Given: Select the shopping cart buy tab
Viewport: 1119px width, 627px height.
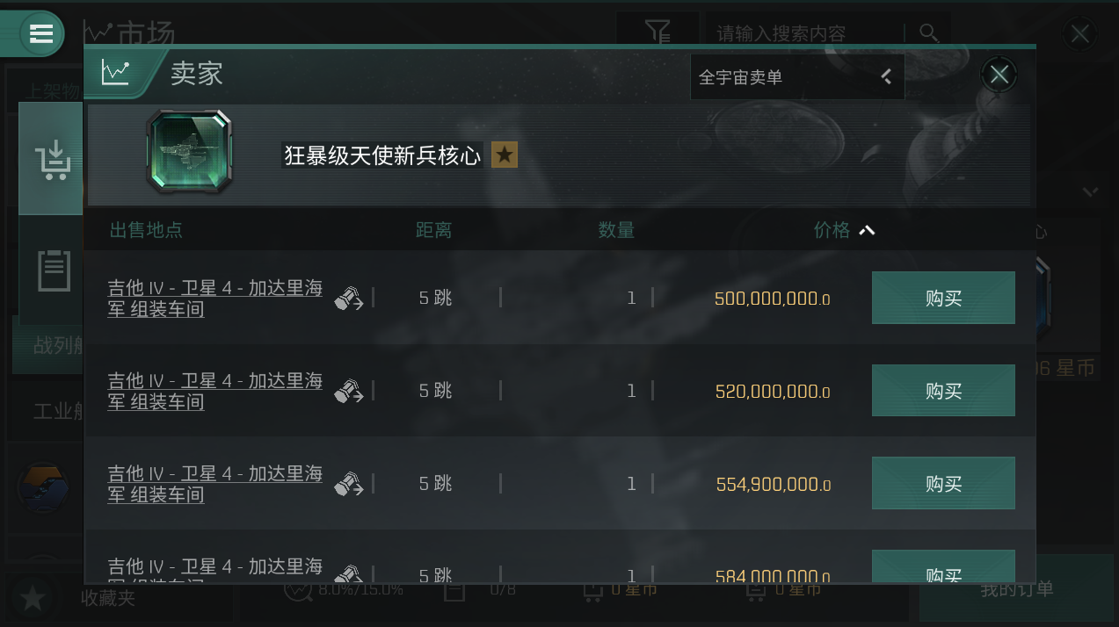Looking at the screenshot, I should coord(52,159).
